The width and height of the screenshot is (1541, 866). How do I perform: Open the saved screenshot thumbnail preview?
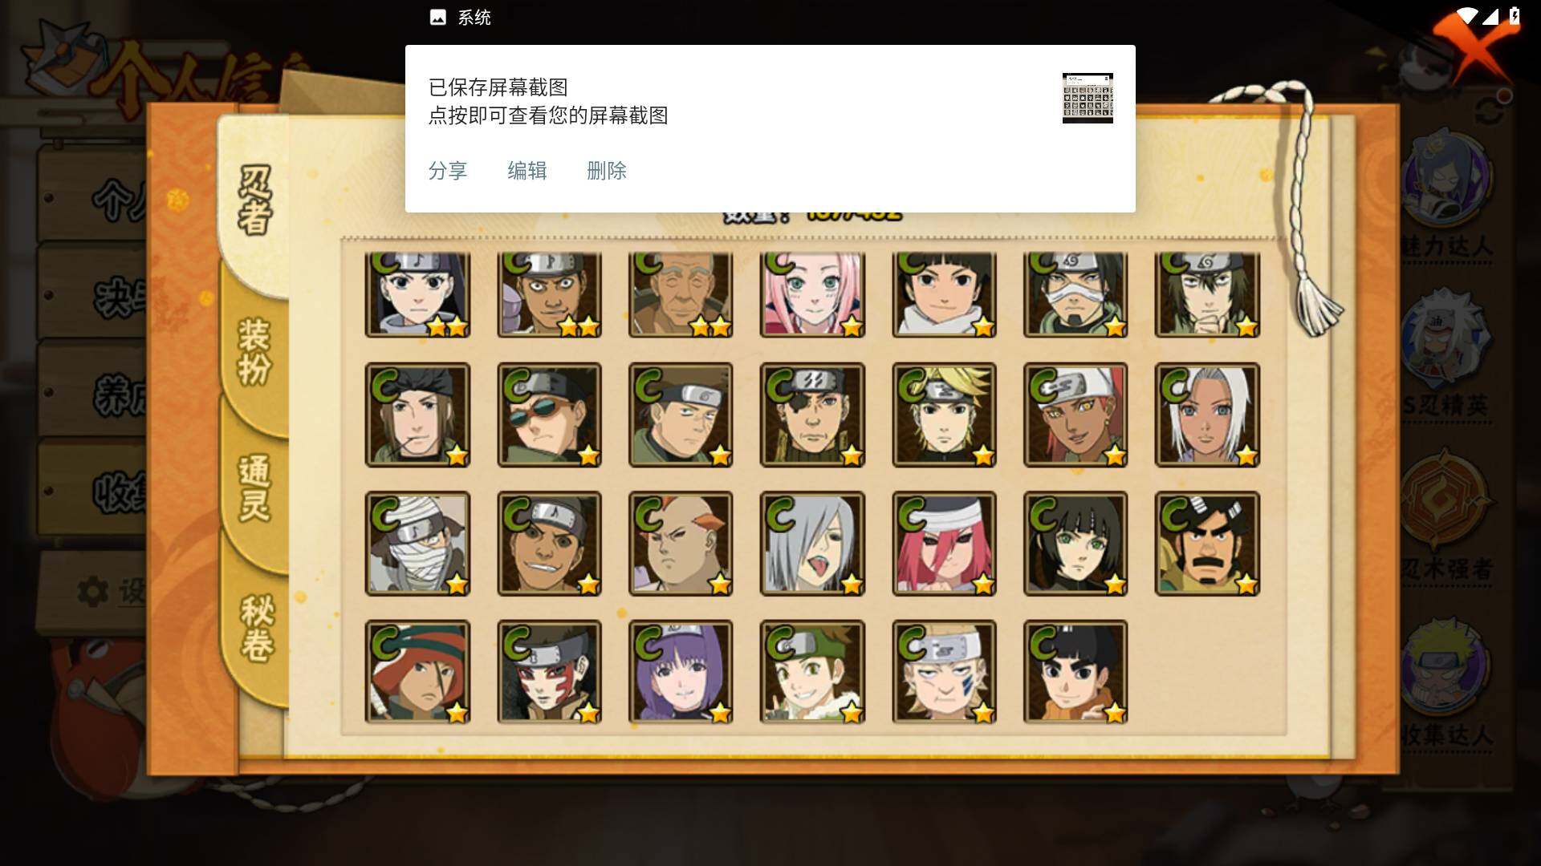click(x=1088, y=98)
